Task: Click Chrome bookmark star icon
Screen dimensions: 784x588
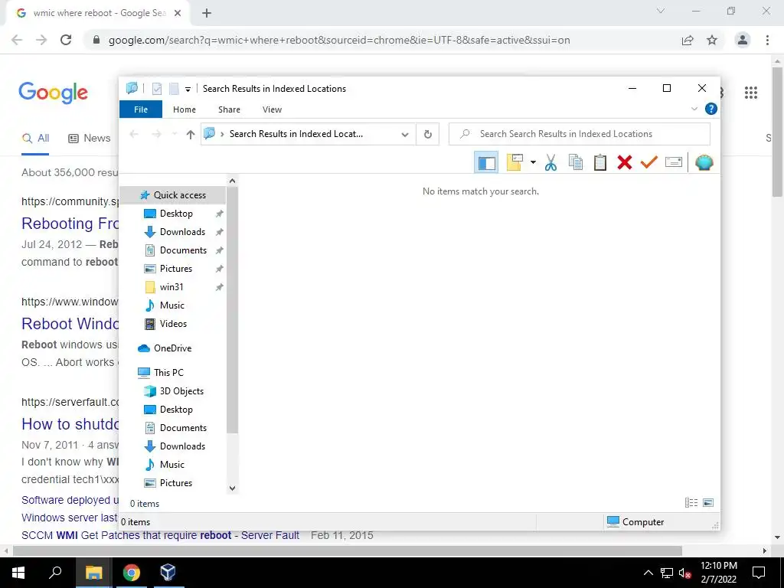Action: pos(712,40)
